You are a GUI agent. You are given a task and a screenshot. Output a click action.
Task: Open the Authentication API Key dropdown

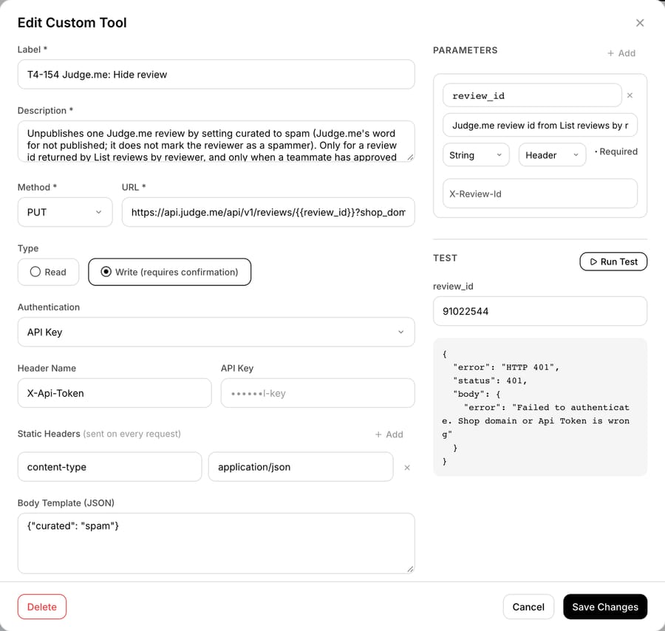tap(216, 332)
